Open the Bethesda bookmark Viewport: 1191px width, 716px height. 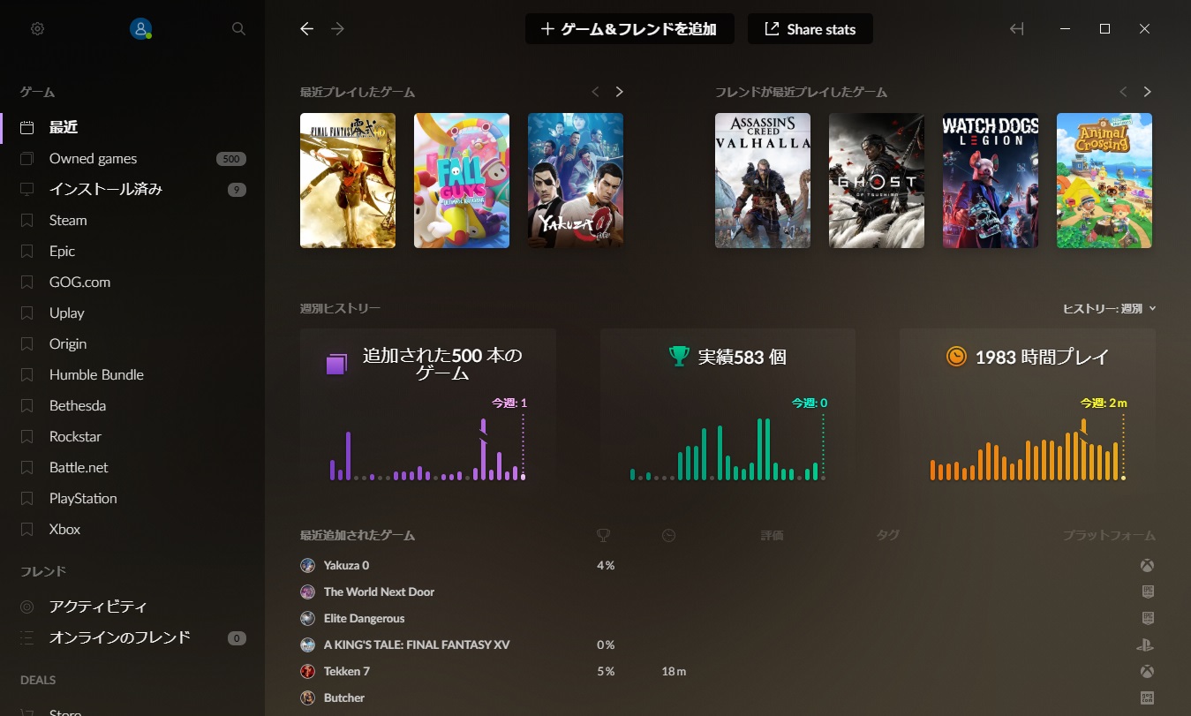(132, 405)
